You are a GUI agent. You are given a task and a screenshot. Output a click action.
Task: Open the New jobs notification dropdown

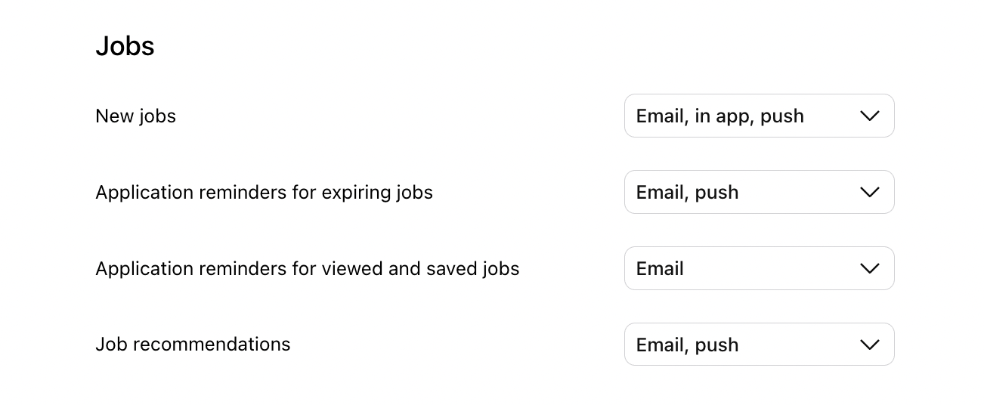[x=759, y=116]
